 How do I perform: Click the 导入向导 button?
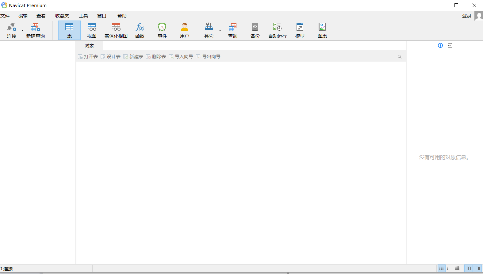click(181, 56)
